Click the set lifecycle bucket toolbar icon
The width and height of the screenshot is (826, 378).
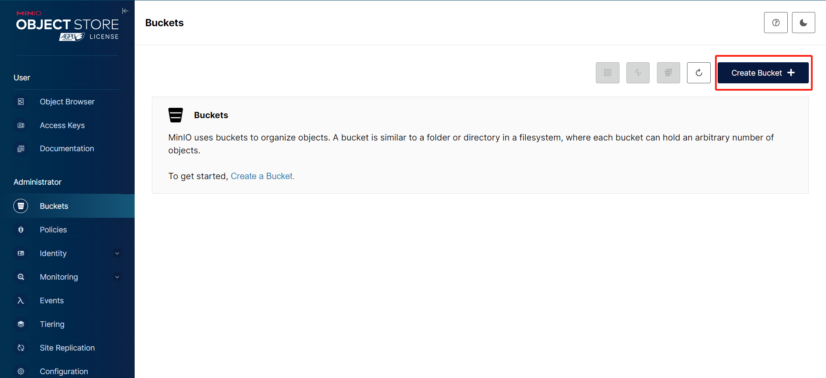pos(669,73)
